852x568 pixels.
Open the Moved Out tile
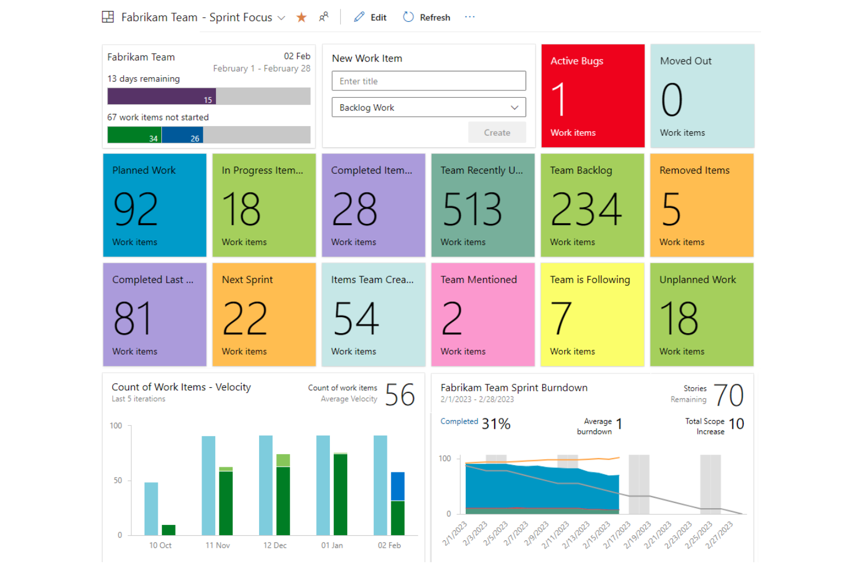[702, 96]
